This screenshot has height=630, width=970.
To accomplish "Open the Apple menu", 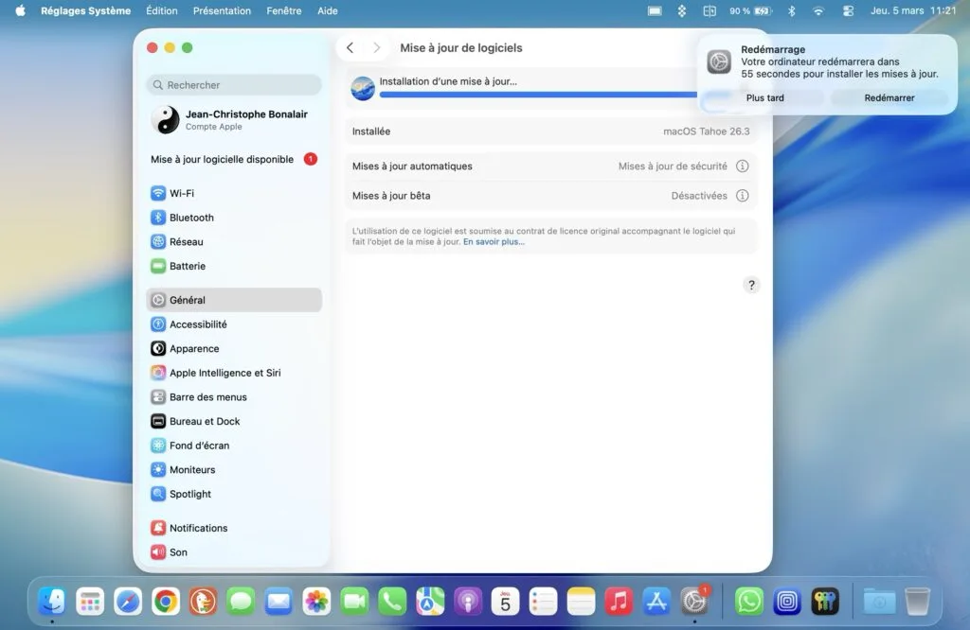I will pos(21,10).
